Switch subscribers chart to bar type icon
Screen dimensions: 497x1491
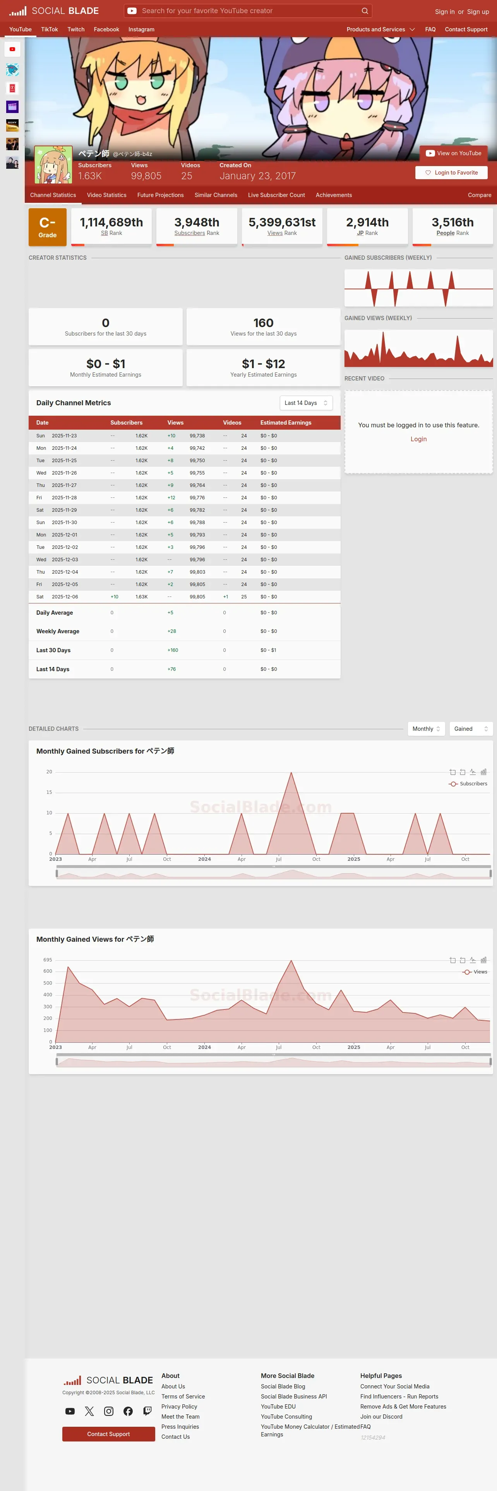pyautogui.click(x=484, y=771)
